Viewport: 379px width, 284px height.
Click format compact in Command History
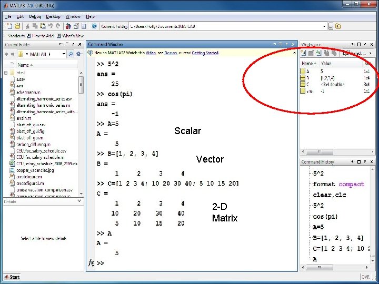tap(338, 184)
